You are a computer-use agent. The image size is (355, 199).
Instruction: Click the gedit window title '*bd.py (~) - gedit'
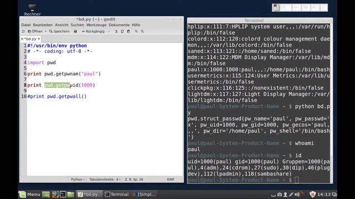(95, 19)
